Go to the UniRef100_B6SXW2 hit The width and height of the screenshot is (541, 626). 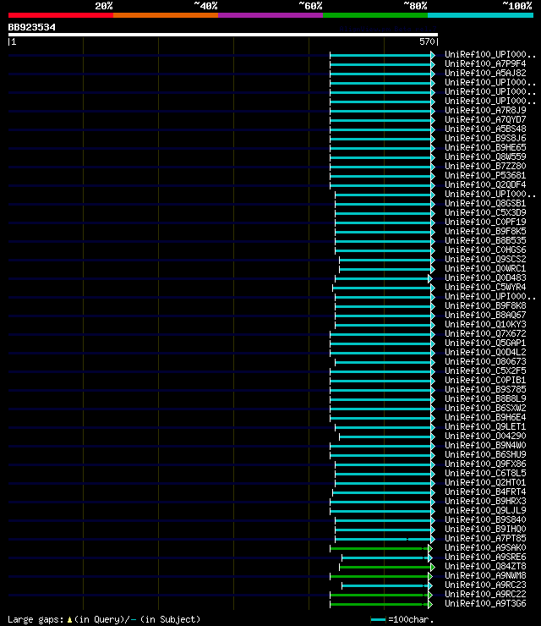[x=485, y=409]
